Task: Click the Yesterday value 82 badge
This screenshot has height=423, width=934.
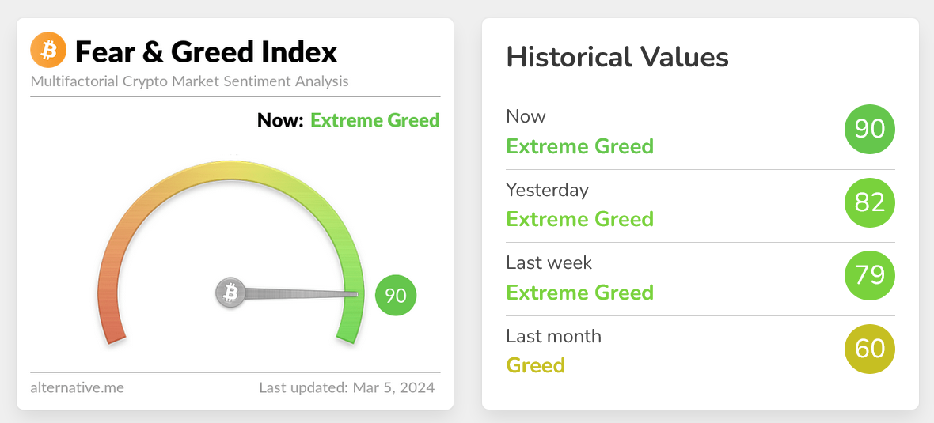Action: pos(870,202)
